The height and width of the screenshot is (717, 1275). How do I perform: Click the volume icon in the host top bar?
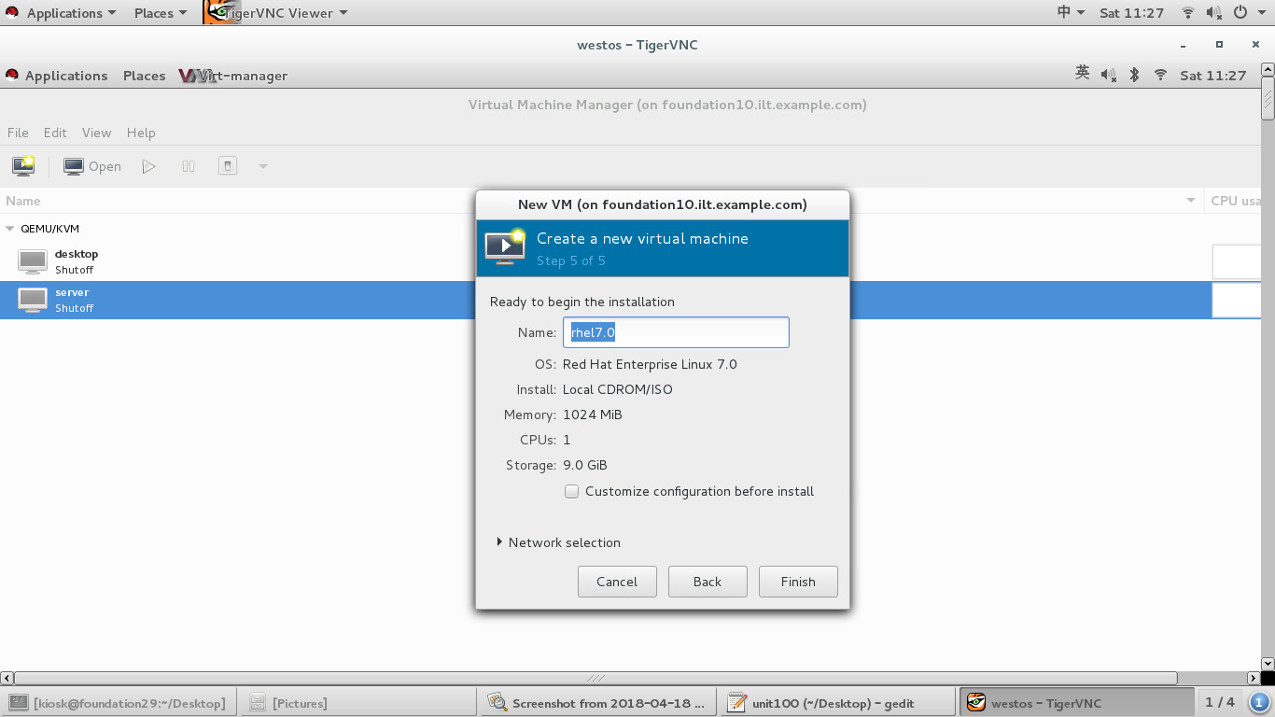(x=1214, y=13)
